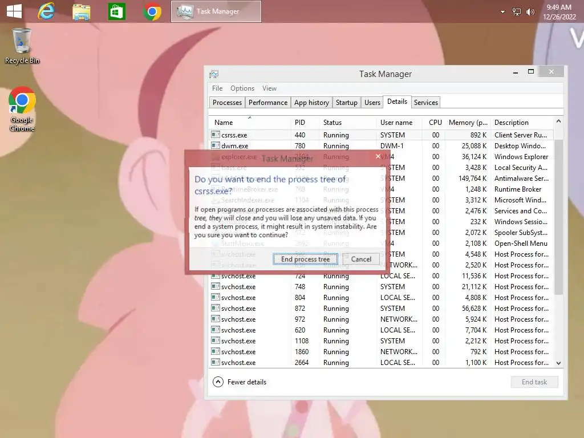Select the Details tab
The height and width of the screenshot is (438, 584).
397,102
